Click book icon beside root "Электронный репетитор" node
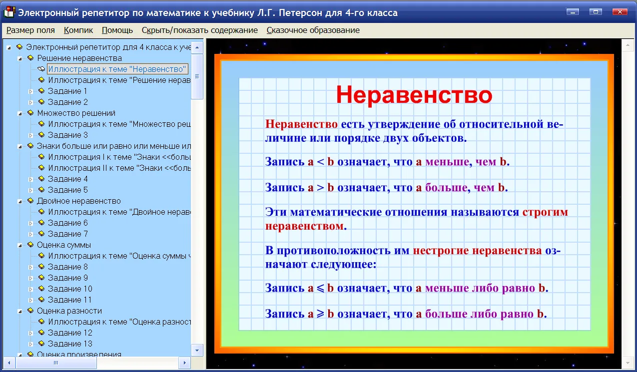 (20, 47)
